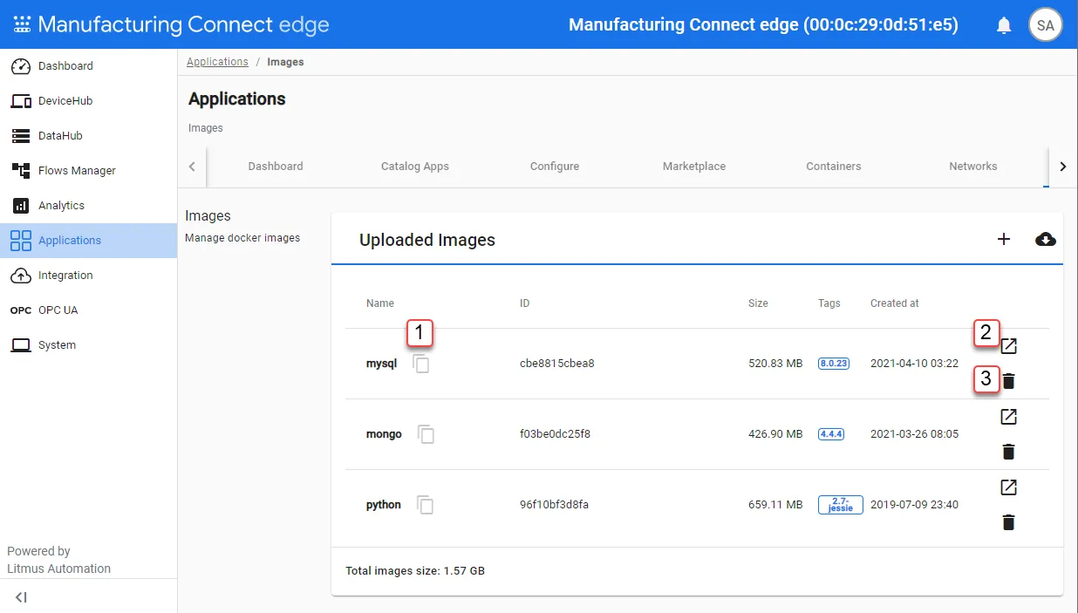Click the ID column header
Screen dimensions: 1078x613
click(525, 303)
